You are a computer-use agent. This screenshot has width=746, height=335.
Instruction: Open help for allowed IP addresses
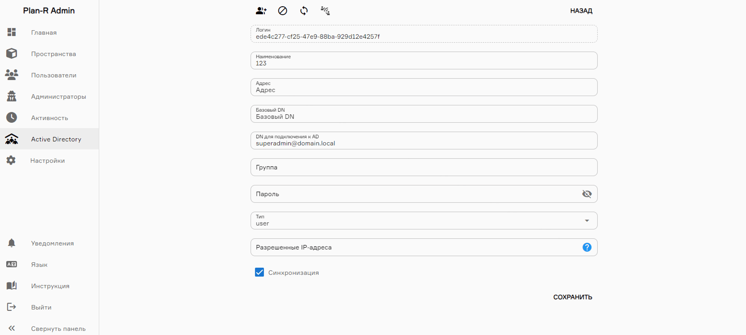[x=587, y=247]
